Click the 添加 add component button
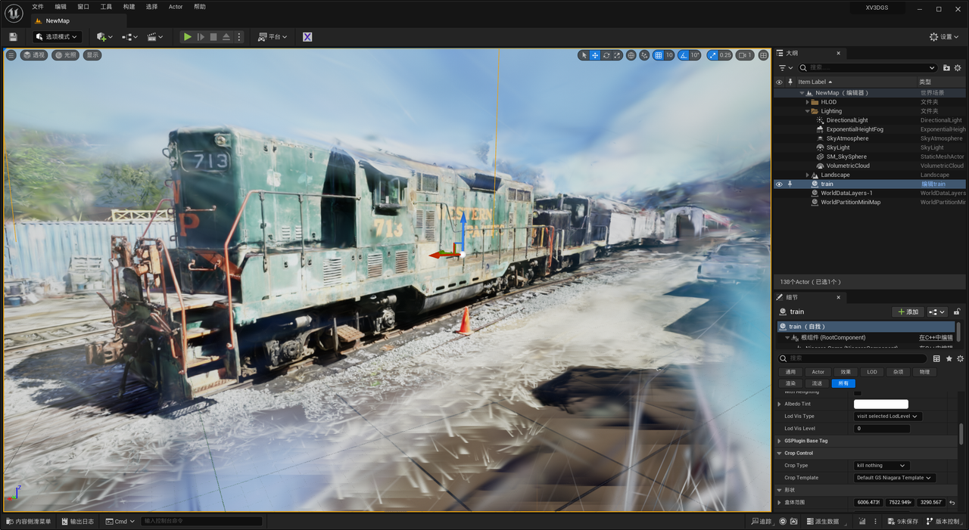This screenshot has width=969, height=530. [x=908, y=311]
